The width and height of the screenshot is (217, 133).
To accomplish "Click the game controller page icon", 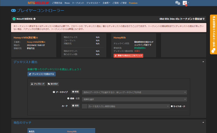I will coord(13,11).
